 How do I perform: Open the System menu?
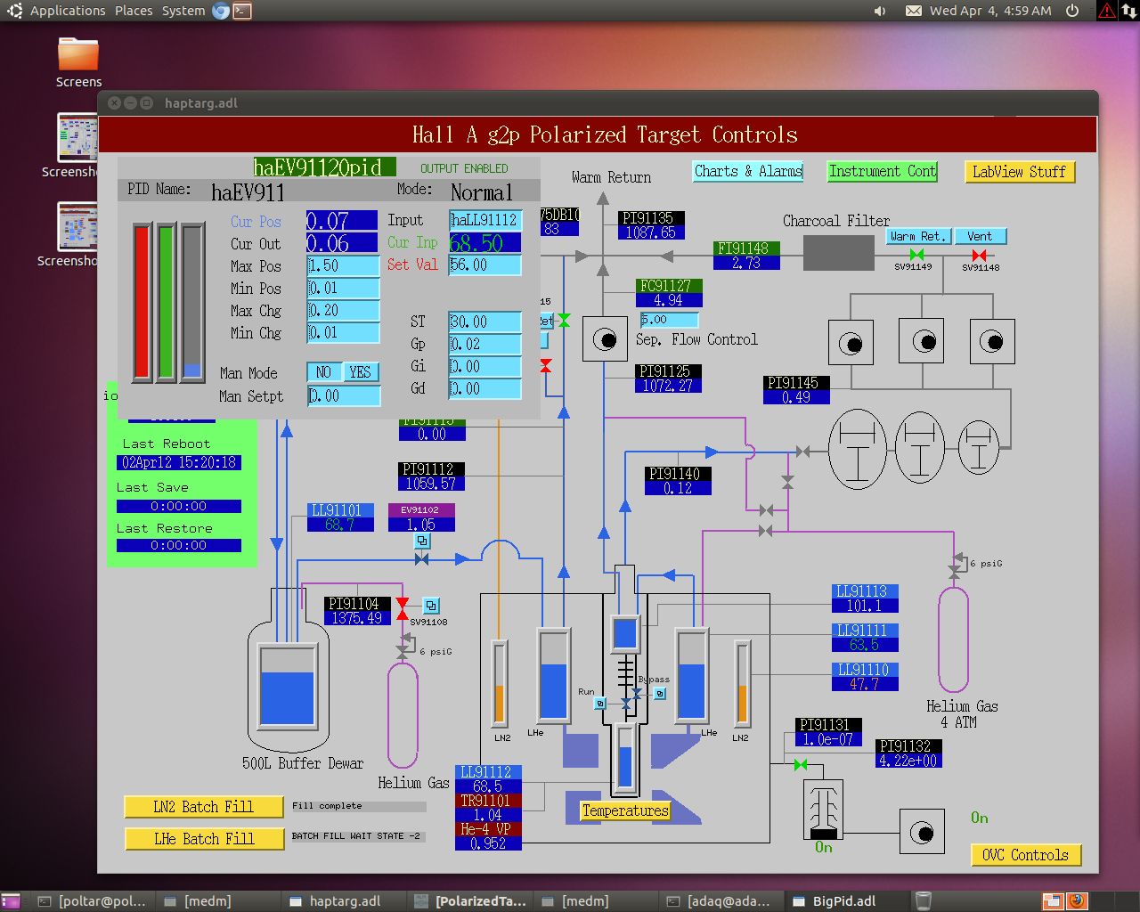183,11
